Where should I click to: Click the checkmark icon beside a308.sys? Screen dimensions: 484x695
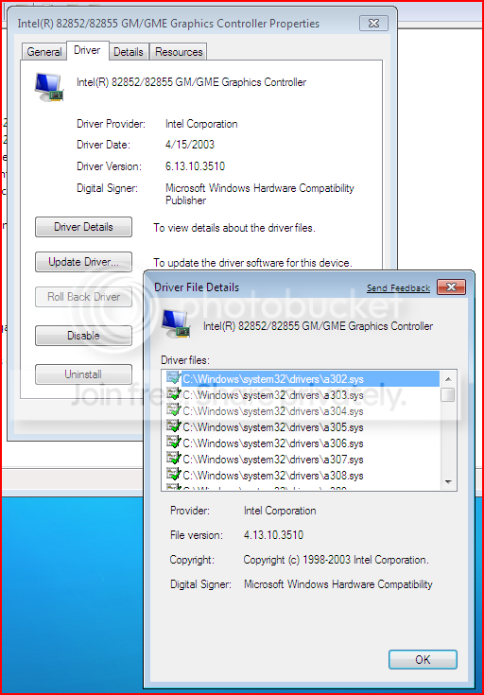(174, 475)
